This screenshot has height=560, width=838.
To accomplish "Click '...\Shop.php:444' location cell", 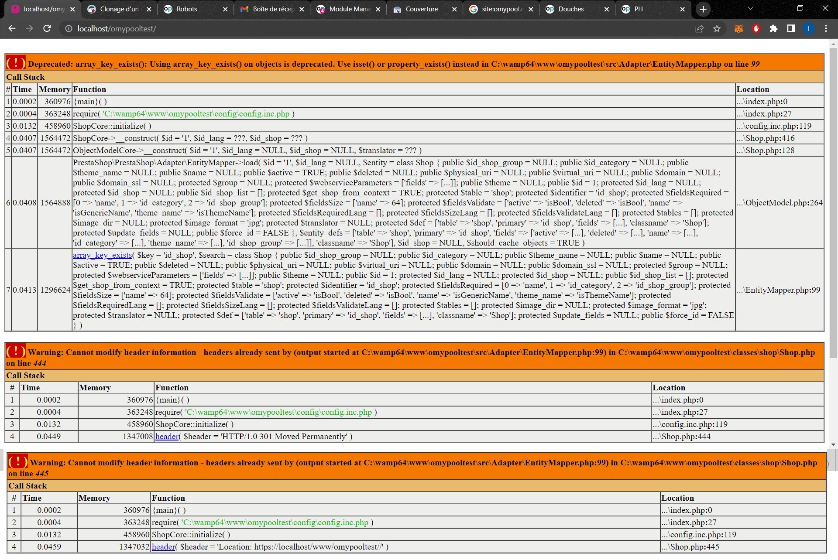I will (738, 437).
